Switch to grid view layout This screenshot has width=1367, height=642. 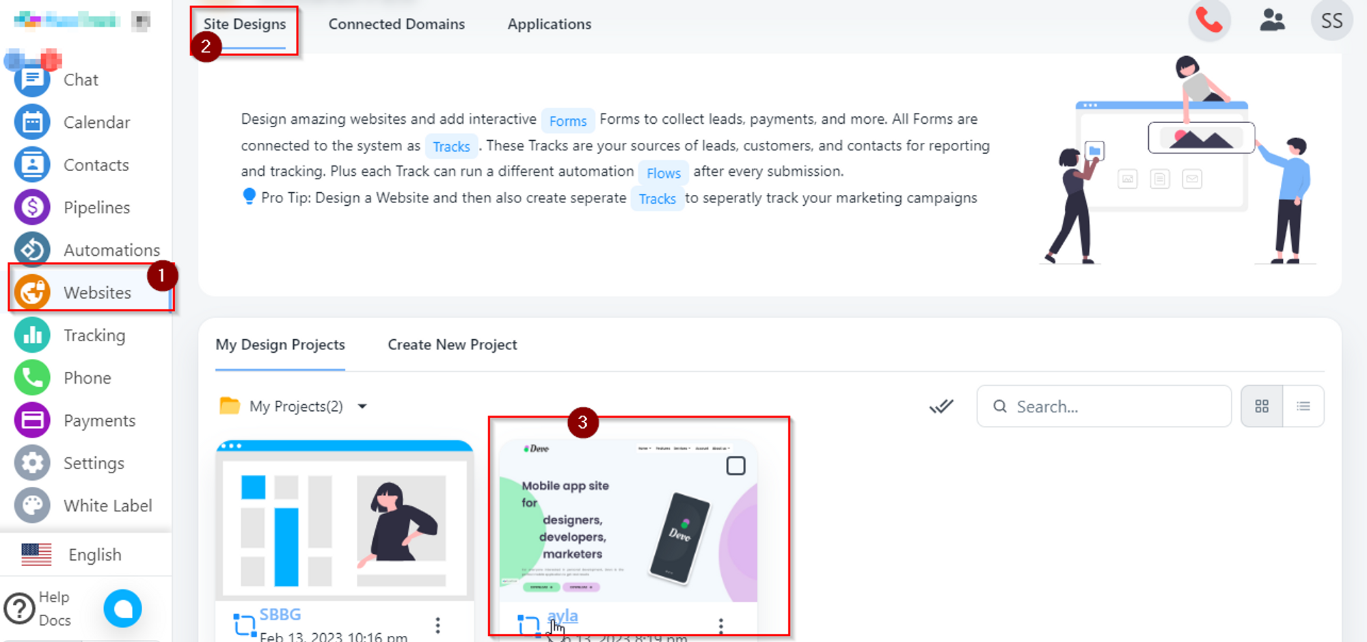pyautogui.click(x=1262, y=407)
